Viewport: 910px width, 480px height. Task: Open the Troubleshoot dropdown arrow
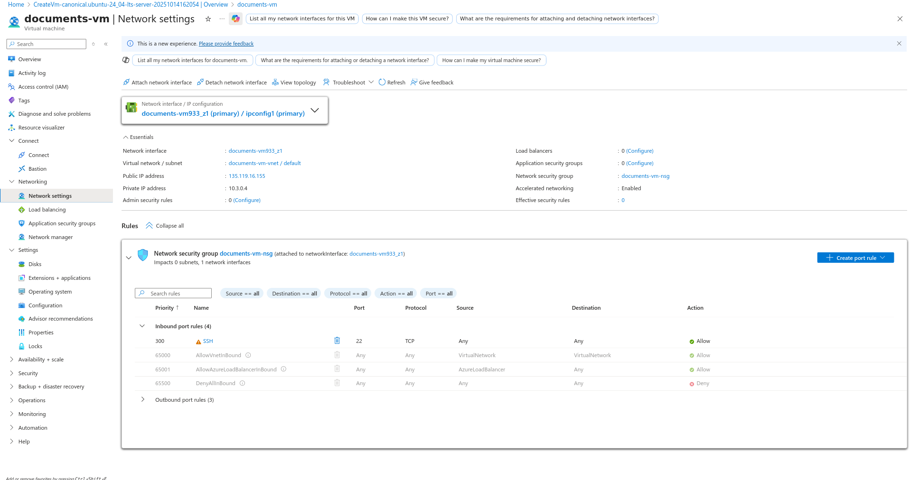coord(371,82)
